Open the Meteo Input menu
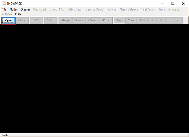 tap(75, 9)
